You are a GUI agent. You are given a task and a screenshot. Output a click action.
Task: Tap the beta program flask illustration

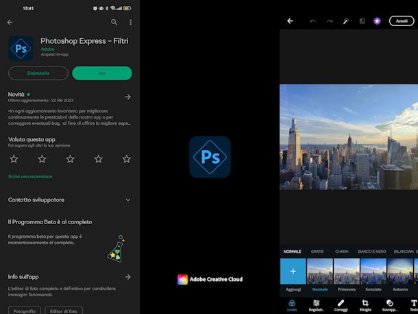tap(116, 249)
